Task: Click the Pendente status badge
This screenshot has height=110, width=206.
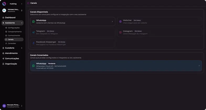Action: pyautogui.click(x=52, y=64)
